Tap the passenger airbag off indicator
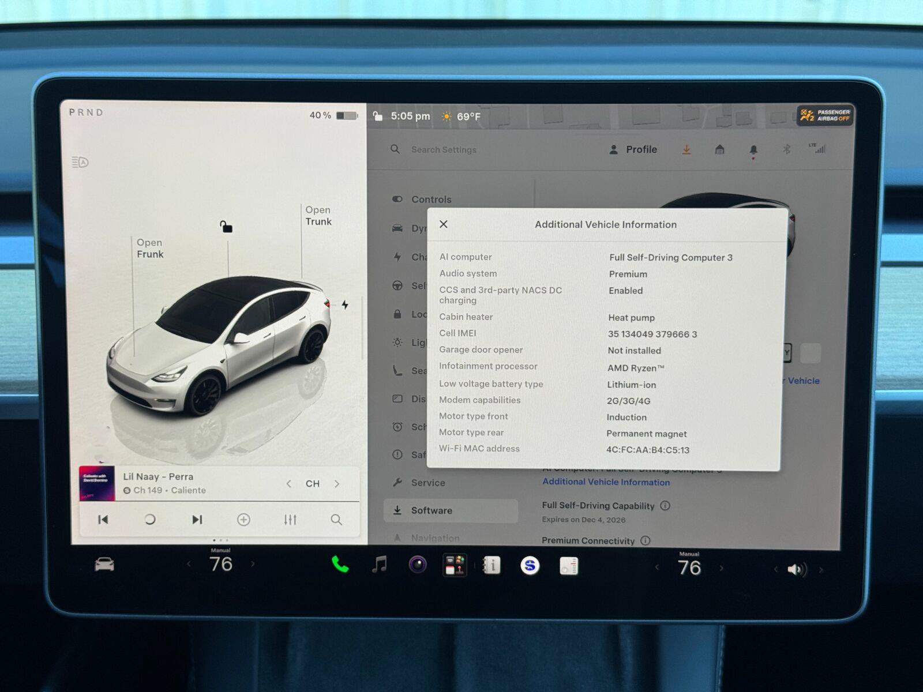The height and width of the screenshot is (692, 923). tap(825, 115)
